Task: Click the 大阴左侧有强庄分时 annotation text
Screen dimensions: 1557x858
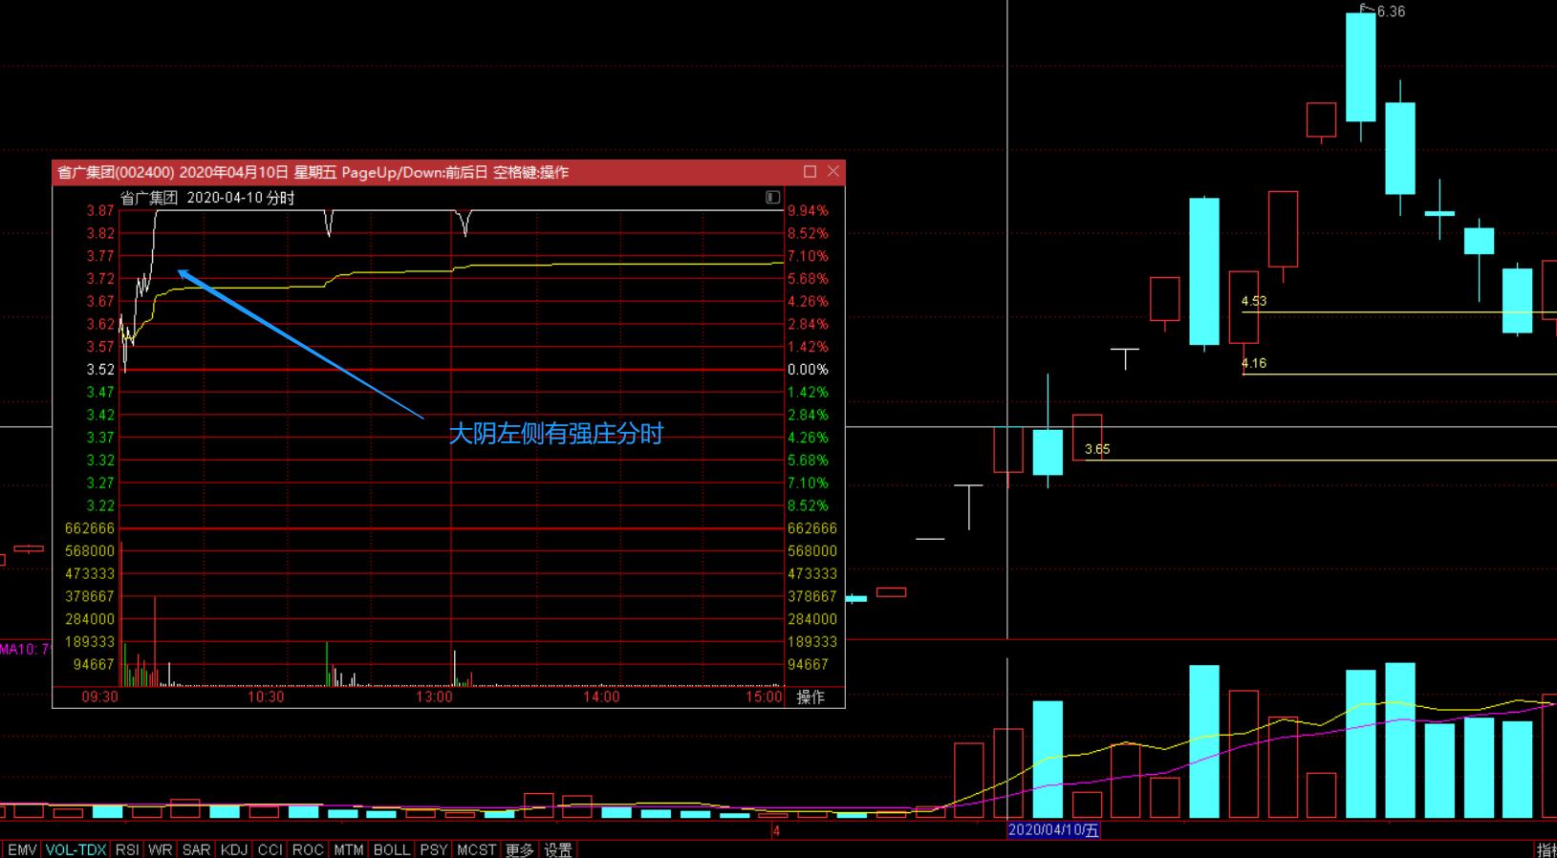Action: pos(555,434)
